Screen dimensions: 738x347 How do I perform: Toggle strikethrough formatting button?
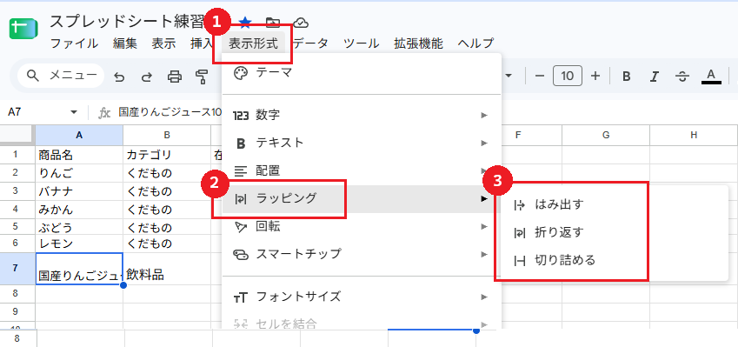pyautogui.click(x=682, y=77)
